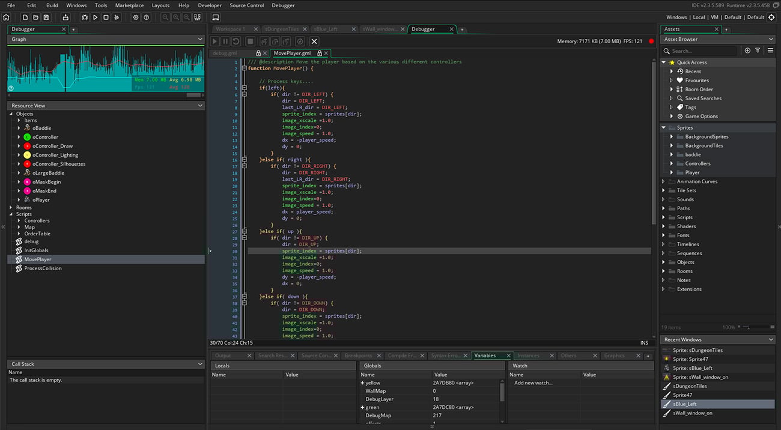Click graph help question mark icon
Viewport: 781px width, 430px height.
click(11, 88)
